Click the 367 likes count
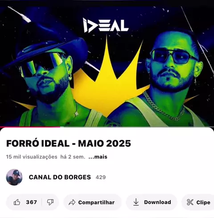 [32, 202]
